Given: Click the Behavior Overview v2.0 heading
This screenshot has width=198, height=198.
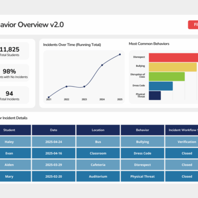Looking at the screenshot, I should point(32,25).
